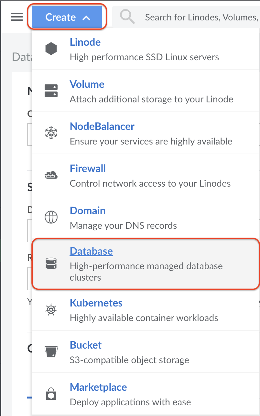260x416 pixels.
Task: Click the search magnifier icon
Action: point(127,17)
